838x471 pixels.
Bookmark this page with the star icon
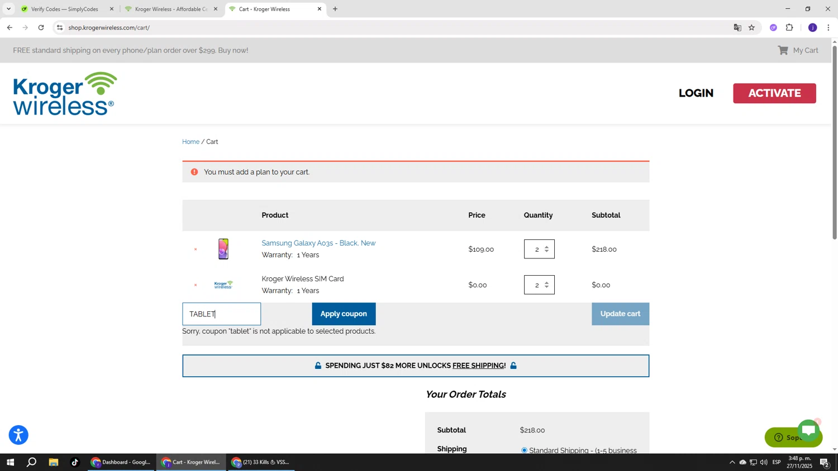pyautogui.click(x=751, y=27)
